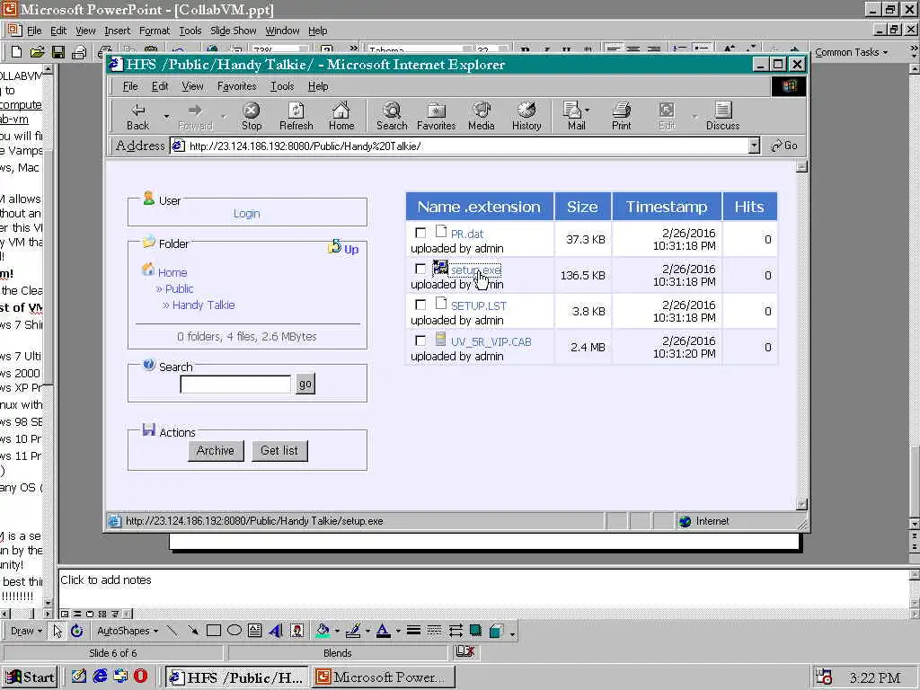Click the go button next to Search
The width and height of the screenshot is (920, 690).
click(305, 384)
